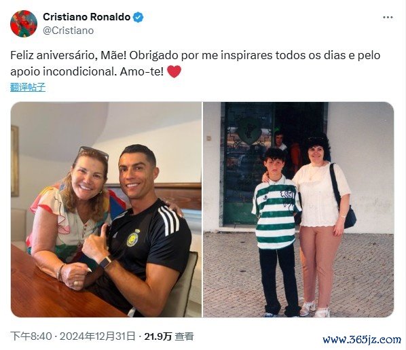Click the yellow club crest on the black shirt

(133, 238)
